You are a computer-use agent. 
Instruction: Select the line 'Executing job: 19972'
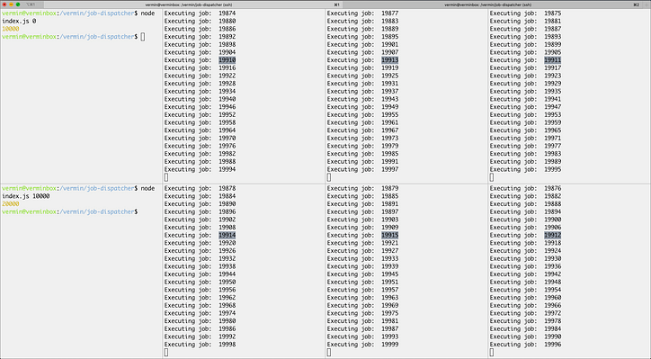tap(525, 313)
